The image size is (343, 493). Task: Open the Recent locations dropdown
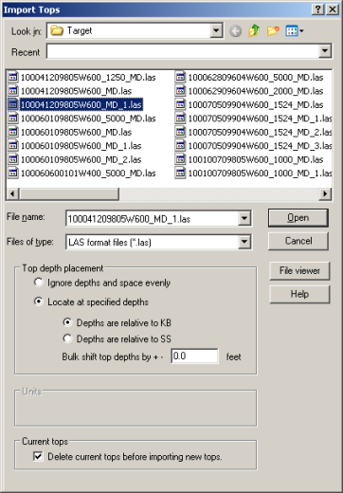(325, 51)
